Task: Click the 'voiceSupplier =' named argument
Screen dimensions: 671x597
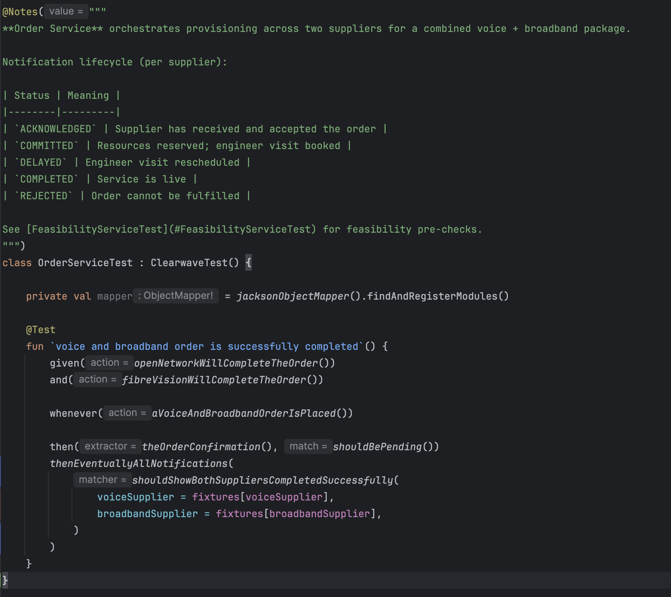Action: [142, 497]
